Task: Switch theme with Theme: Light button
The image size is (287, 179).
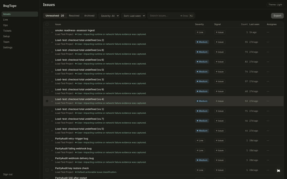Action: click(275, 4)
